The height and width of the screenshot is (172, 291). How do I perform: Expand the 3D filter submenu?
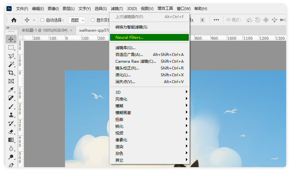pyautogui.click(x=149, y=92)
